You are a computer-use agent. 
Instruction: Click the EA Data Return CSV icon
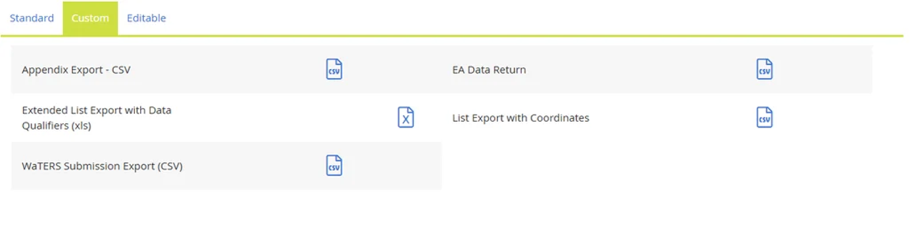[x=764, y=69]
